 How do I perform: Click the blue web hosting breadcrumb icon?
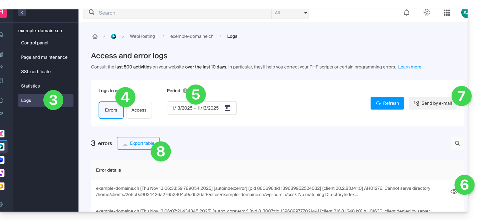(x=114, y=36)
